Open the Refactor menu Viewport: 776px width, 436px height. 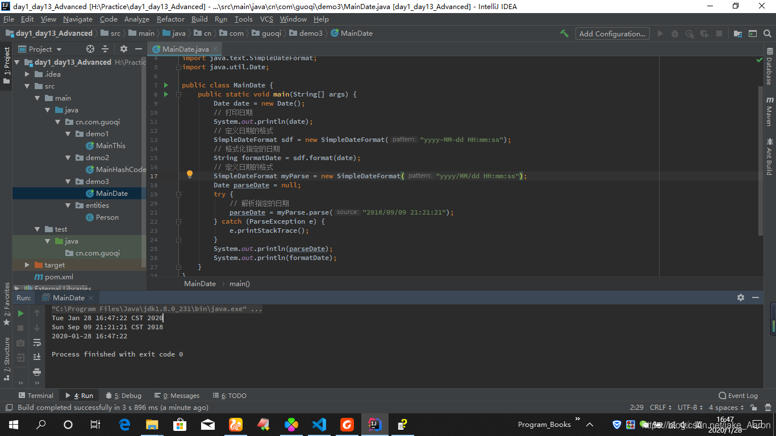pos(170,19)
